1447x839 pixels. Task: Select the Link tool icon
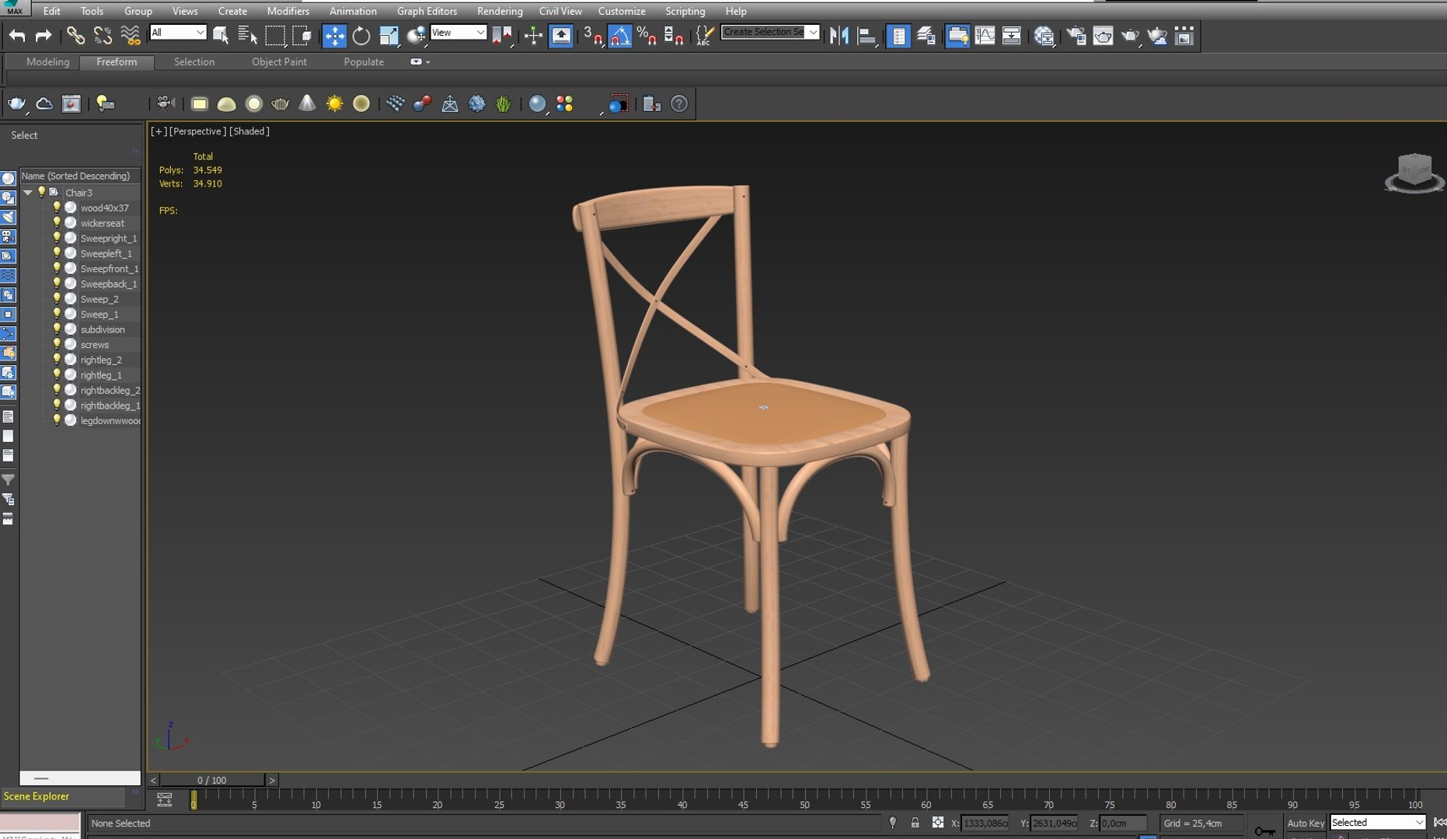click(x=75, y=35)
